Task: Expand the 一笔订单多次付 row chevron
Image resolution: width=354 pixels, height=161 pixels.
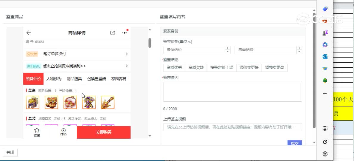Action: pyautogui.click(x=127, y=54)
